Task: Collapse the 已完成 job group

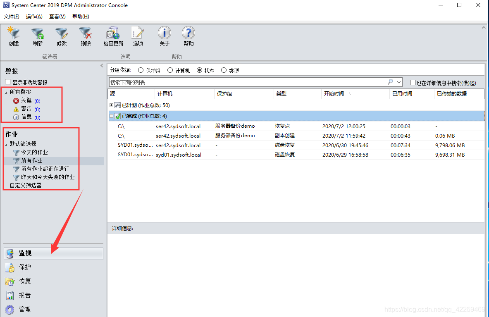Action: point(111,116)
